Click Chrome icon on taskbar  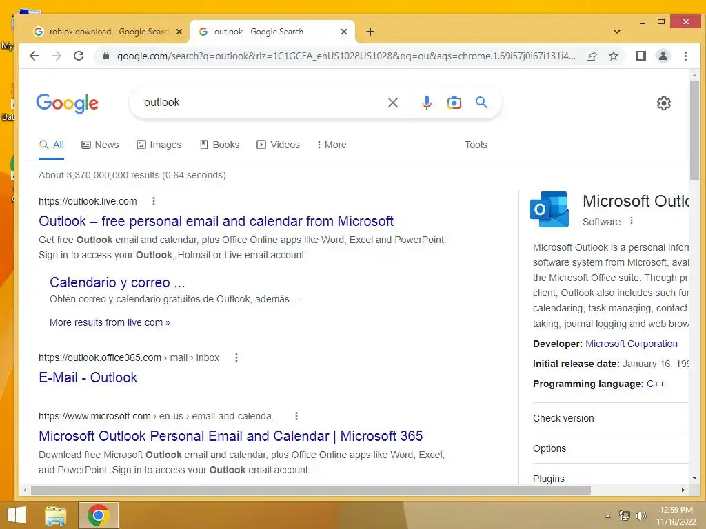pos(99,515)
